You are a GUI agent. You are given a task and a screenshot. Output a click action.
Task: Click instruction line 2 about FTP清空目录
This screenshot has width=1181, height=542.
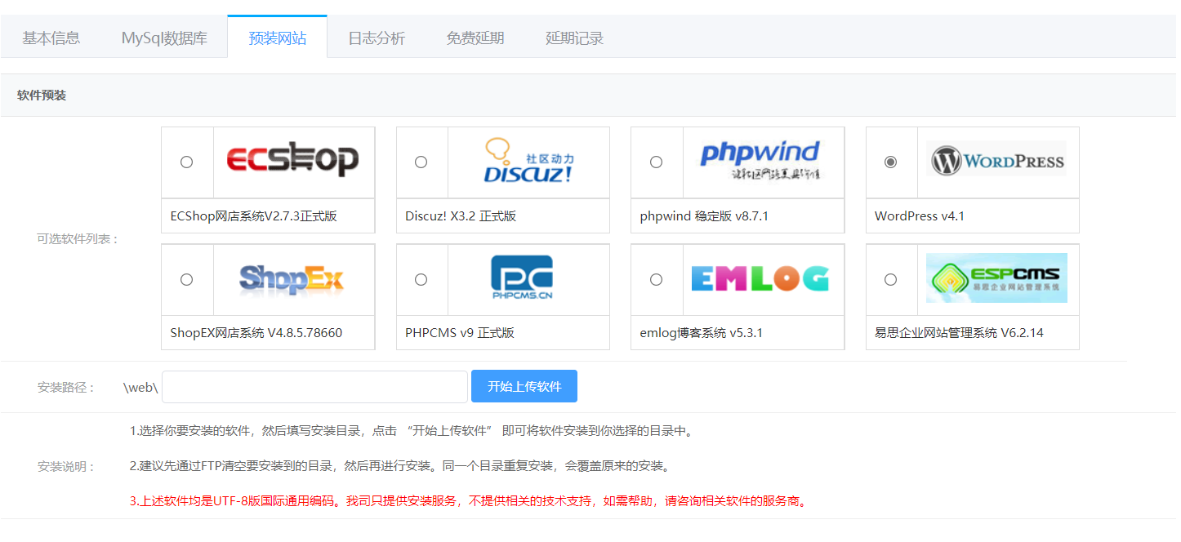click(x=401, y=466)
